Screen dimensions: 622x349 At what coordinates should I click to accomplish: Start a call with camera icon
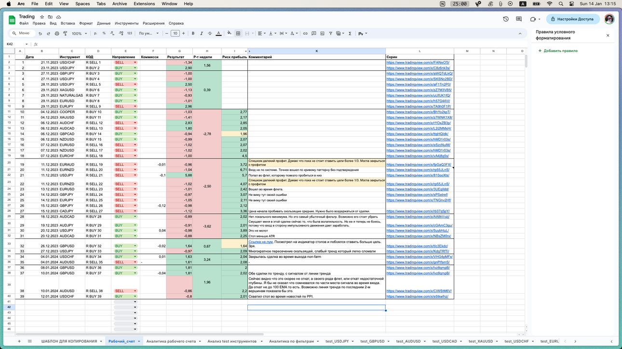[533, 19]
